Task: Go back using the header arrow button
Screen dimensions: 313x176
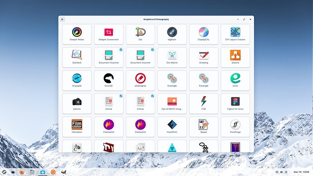Action: [x=62, y=20]
